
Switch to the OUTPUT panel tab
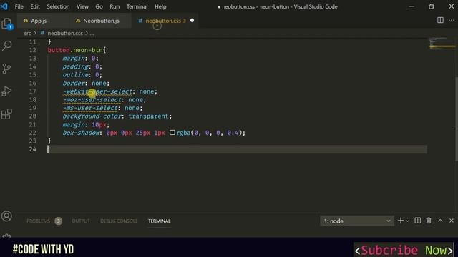click(81, 221)
